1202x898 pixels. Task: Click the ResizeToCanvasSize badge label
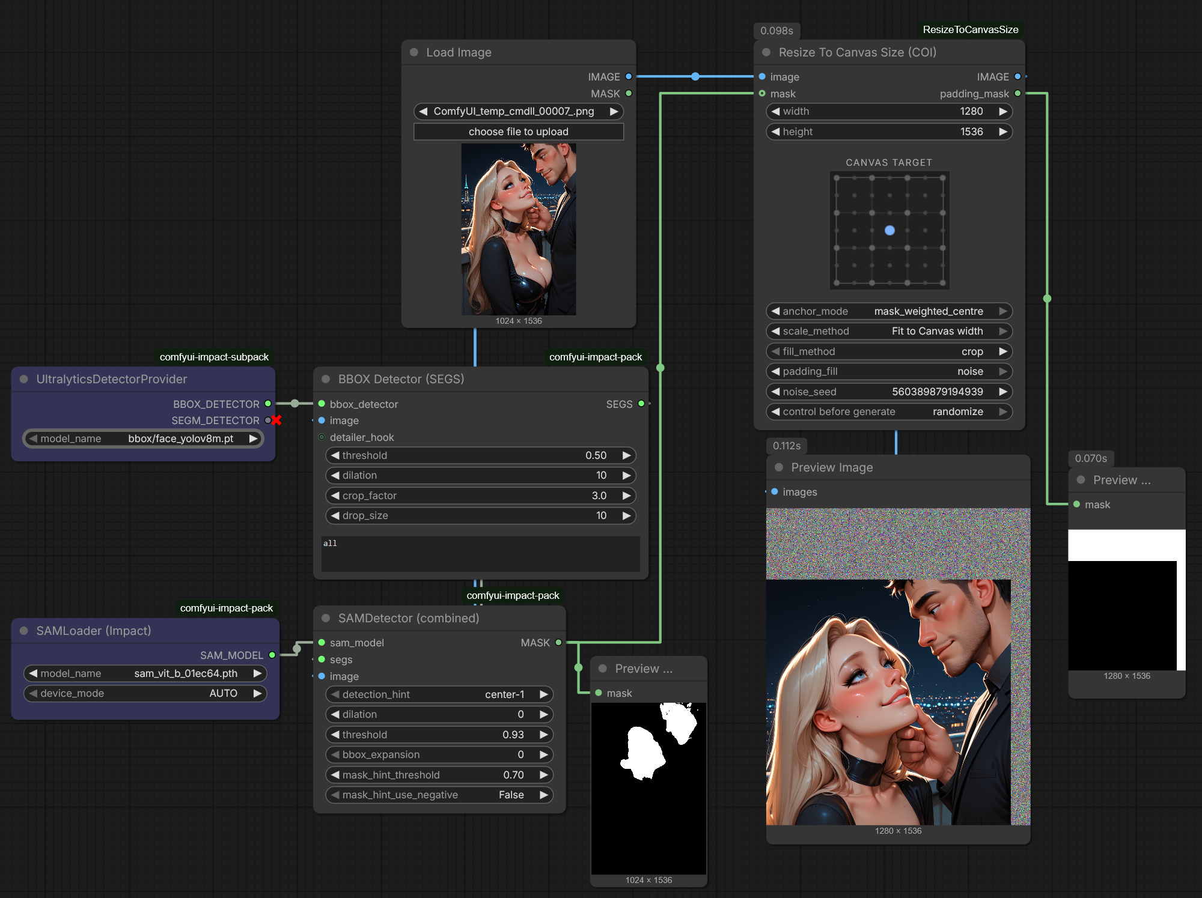[971, 29]
